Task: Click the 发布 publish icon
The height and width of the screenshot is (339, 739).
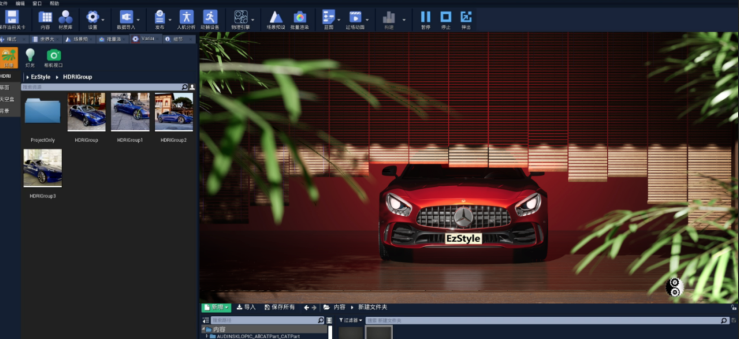Action: click(x=159, y=17)
